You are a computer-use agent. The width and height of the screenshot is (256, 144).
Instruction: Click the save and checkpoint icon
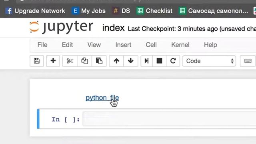[37, 61]
